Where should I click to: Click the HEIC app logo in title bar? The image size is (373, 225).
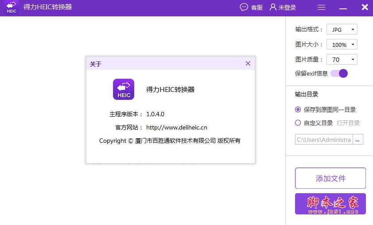click(12, 8)
